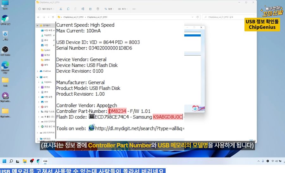Go back with the Explorer back arrow

coord(38,17)
